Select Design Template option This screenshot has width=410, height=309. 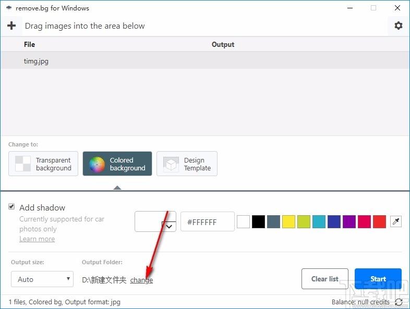tap(187, 164)
